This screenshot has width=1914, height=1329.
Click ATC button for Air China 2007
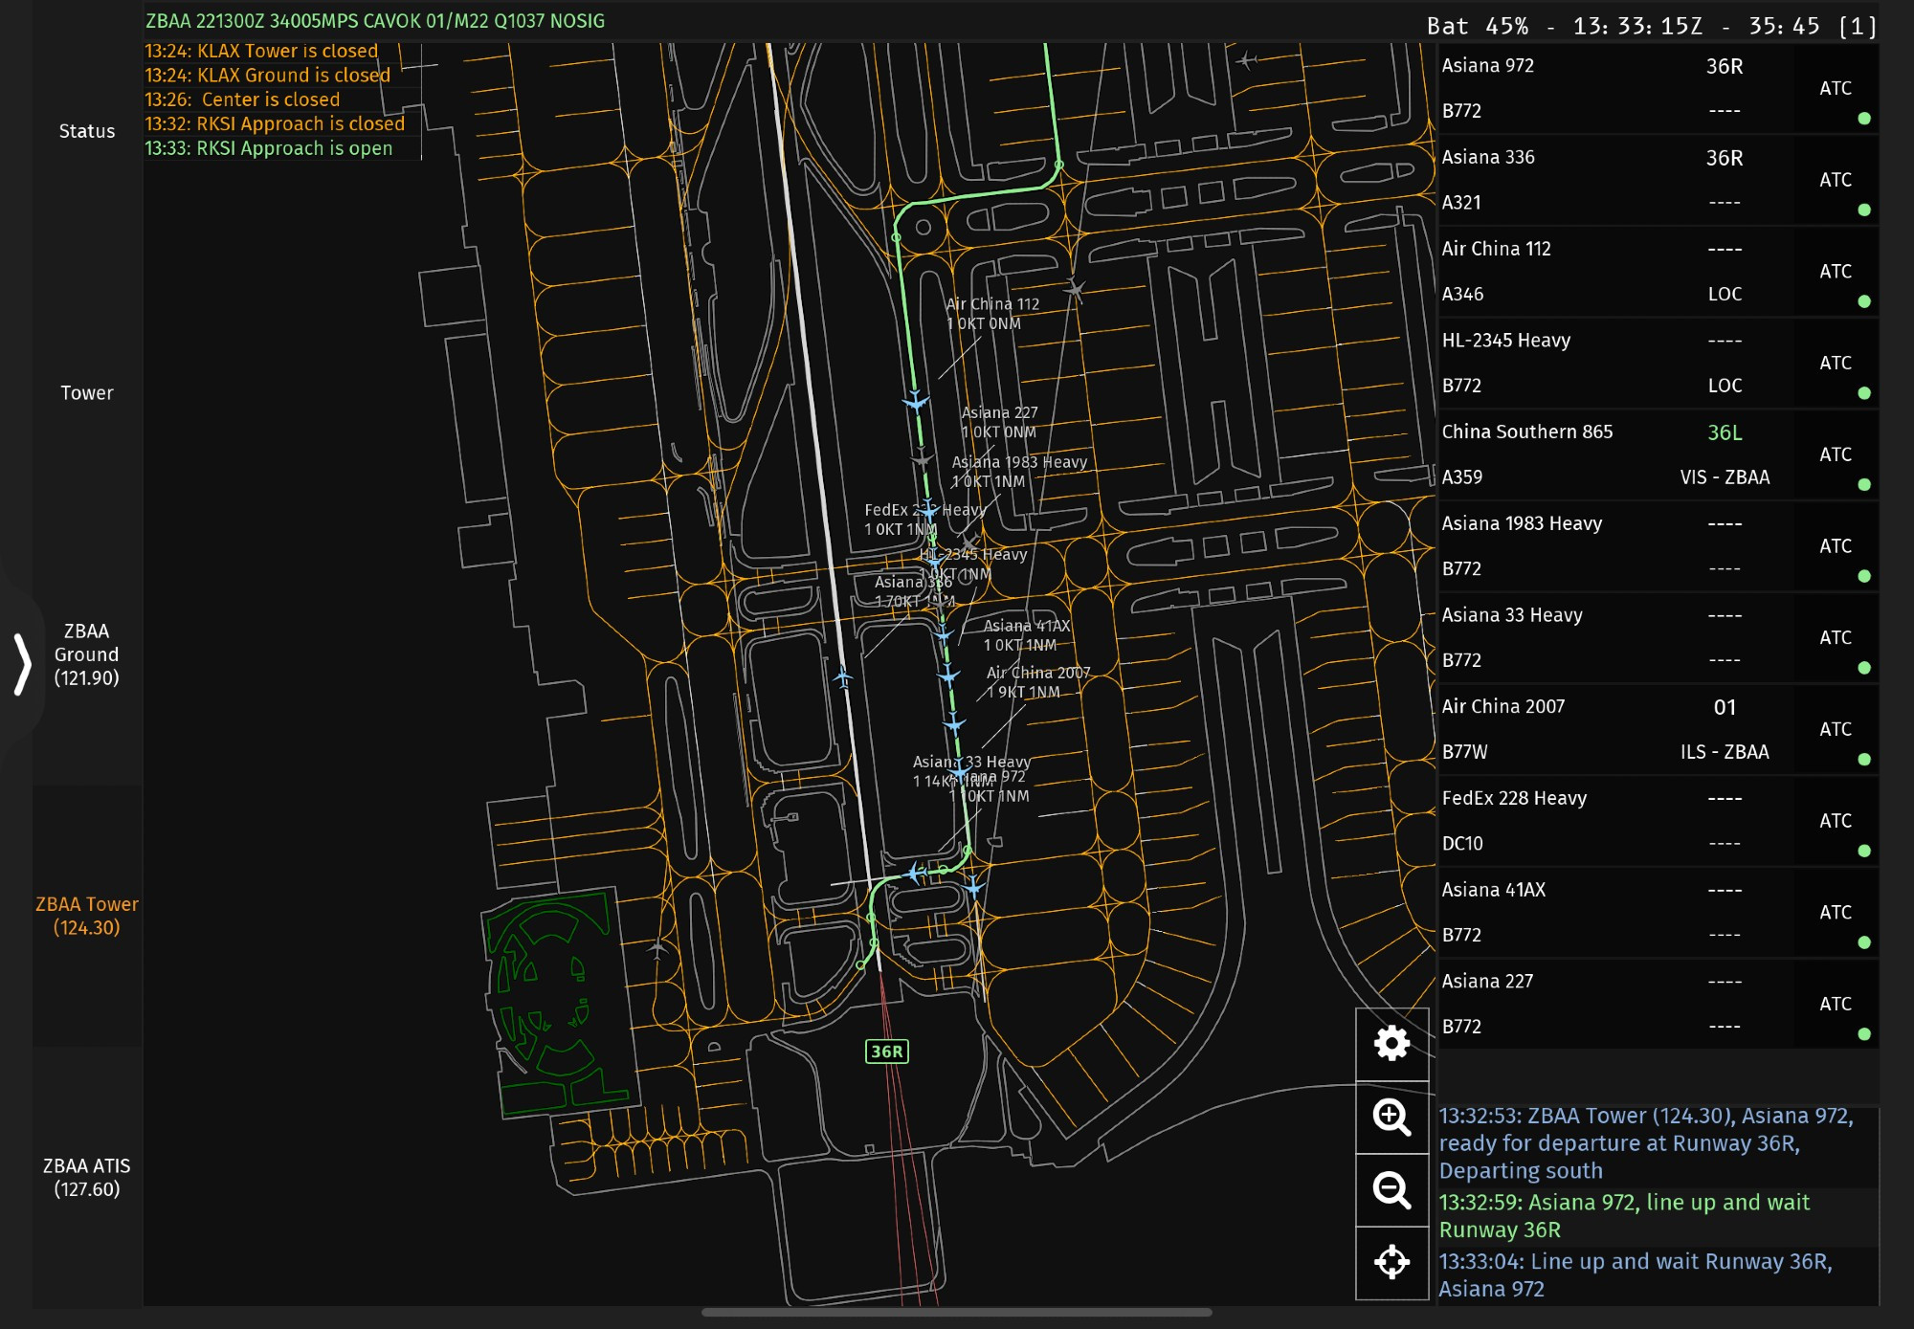click(1836, 729)
